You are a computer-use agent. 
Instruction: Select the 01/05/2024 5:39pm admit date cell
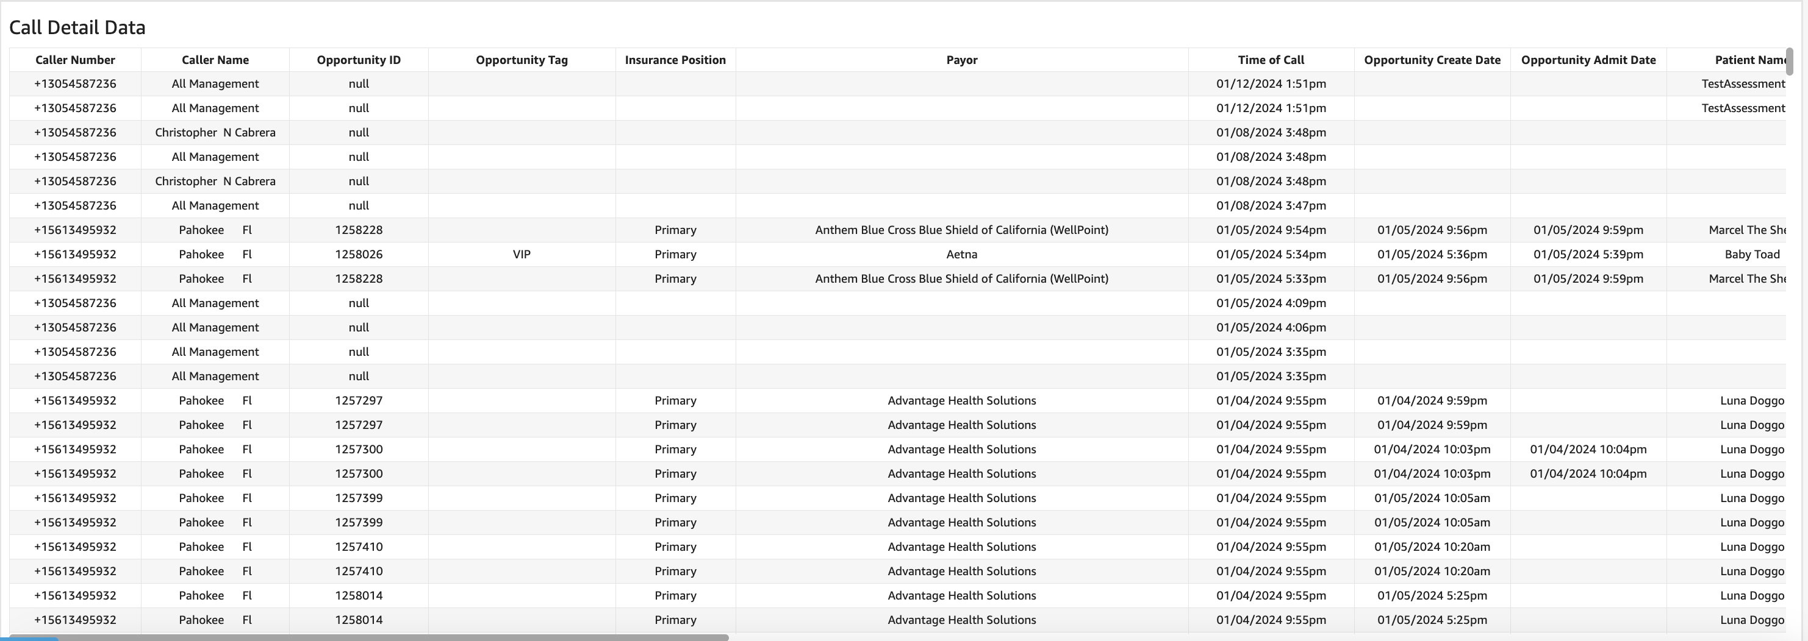pyautogui.click(x=1588, y=255)
